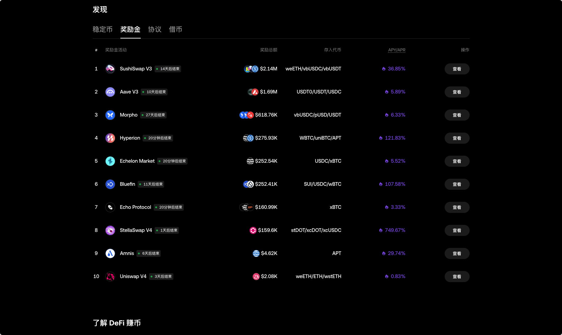562x335 pixels.
Task: Click the Morpho protocol icon
Action: click(110, 115)
